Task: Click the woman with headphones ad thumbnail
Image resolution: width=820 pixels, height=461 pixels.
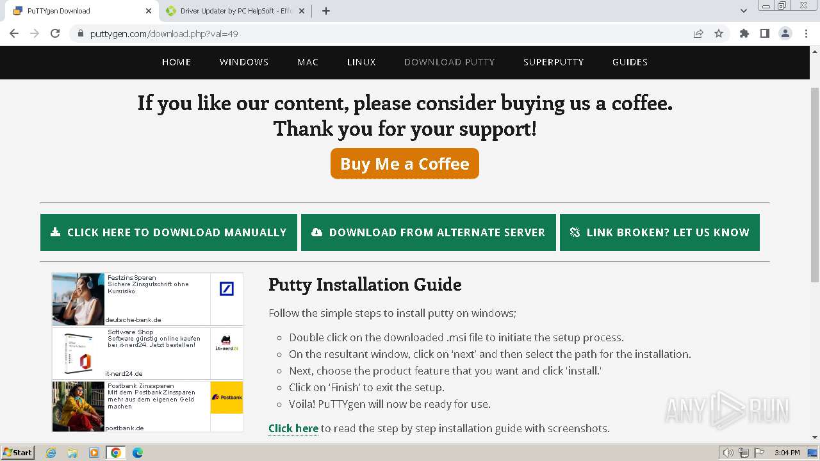Action: [78, 300]
